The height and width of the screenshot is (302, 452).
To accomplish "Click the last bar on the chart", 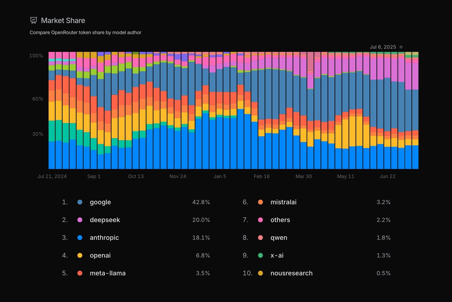I will pos(415,126).
